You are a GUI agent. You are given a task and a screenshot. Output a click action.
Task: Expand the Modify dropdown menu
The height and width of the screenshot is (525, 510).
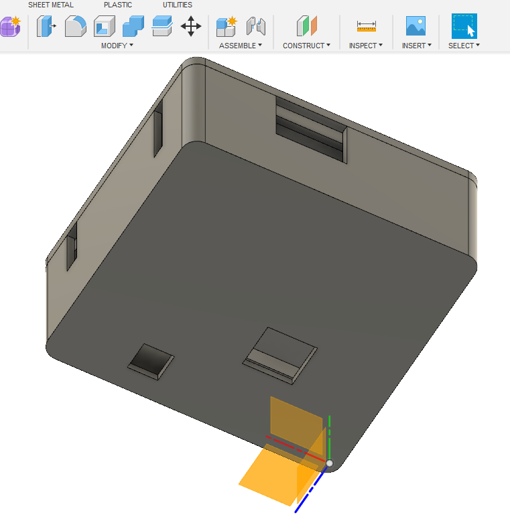coord(117,46)
